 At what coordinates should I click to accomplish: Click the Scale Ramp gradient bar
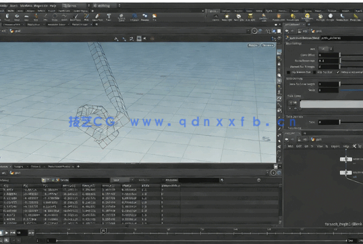(331, 104)
